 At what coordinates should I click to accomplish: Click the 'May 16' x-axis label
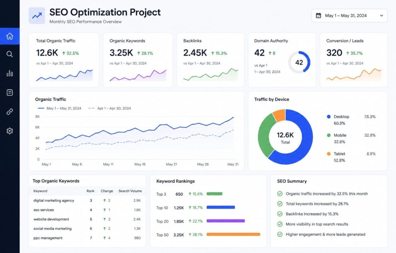pyautogui.click(x=140, y=164)
